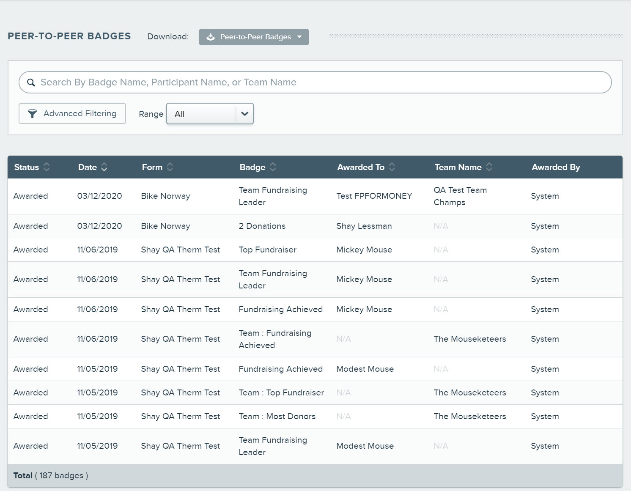Click The Mouseketeers in Most Donors row
The width and height of the screenshot is (631, 491).
click(x=470, y=417)
